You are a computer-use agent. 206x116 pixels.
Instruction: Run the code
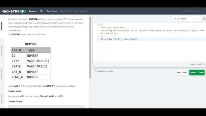click(x=182, y=72)
